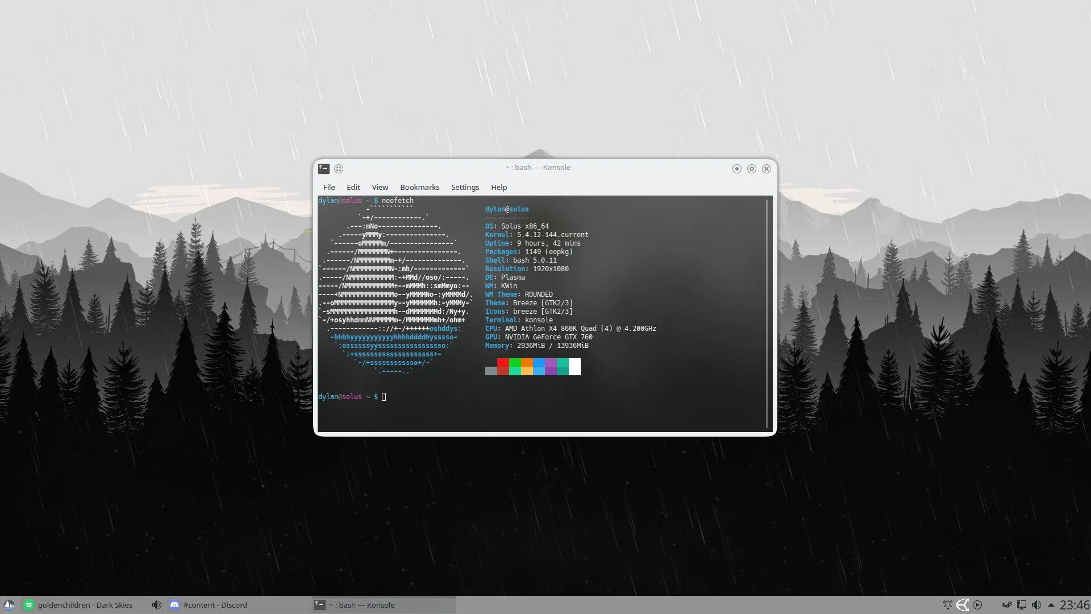
Task: Open Konsole's File menu
Action: [x=329, y=187]
